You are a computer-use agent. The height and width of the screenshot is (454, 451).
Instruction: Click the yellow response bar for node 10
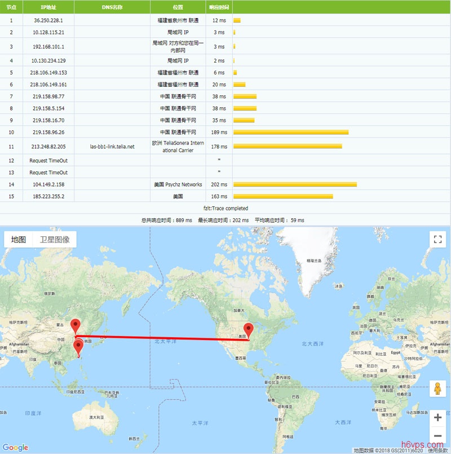(291, 132)
